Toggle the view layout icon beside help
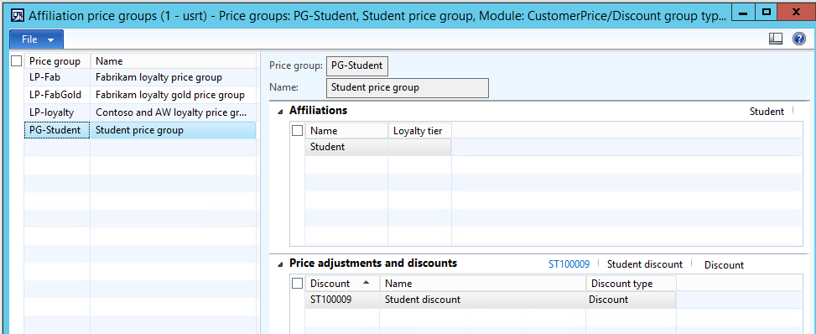The height and width of the screenshot is (334, 816). (776, 39)
